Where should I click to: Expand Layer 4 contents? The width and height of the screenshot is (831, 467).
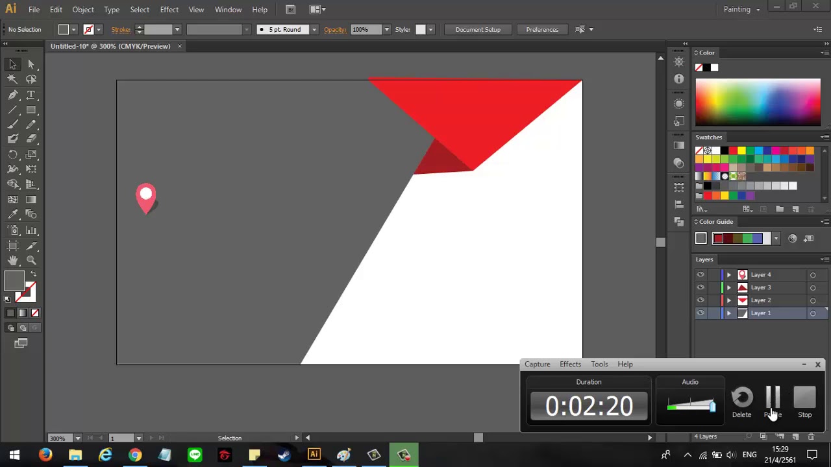click(728, 275)
